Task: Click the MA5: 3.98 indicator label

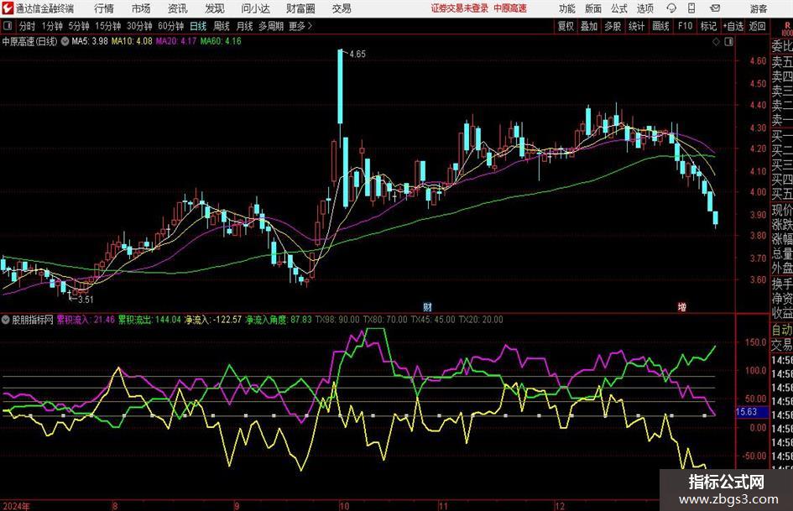Action: (x=90, y=41)
